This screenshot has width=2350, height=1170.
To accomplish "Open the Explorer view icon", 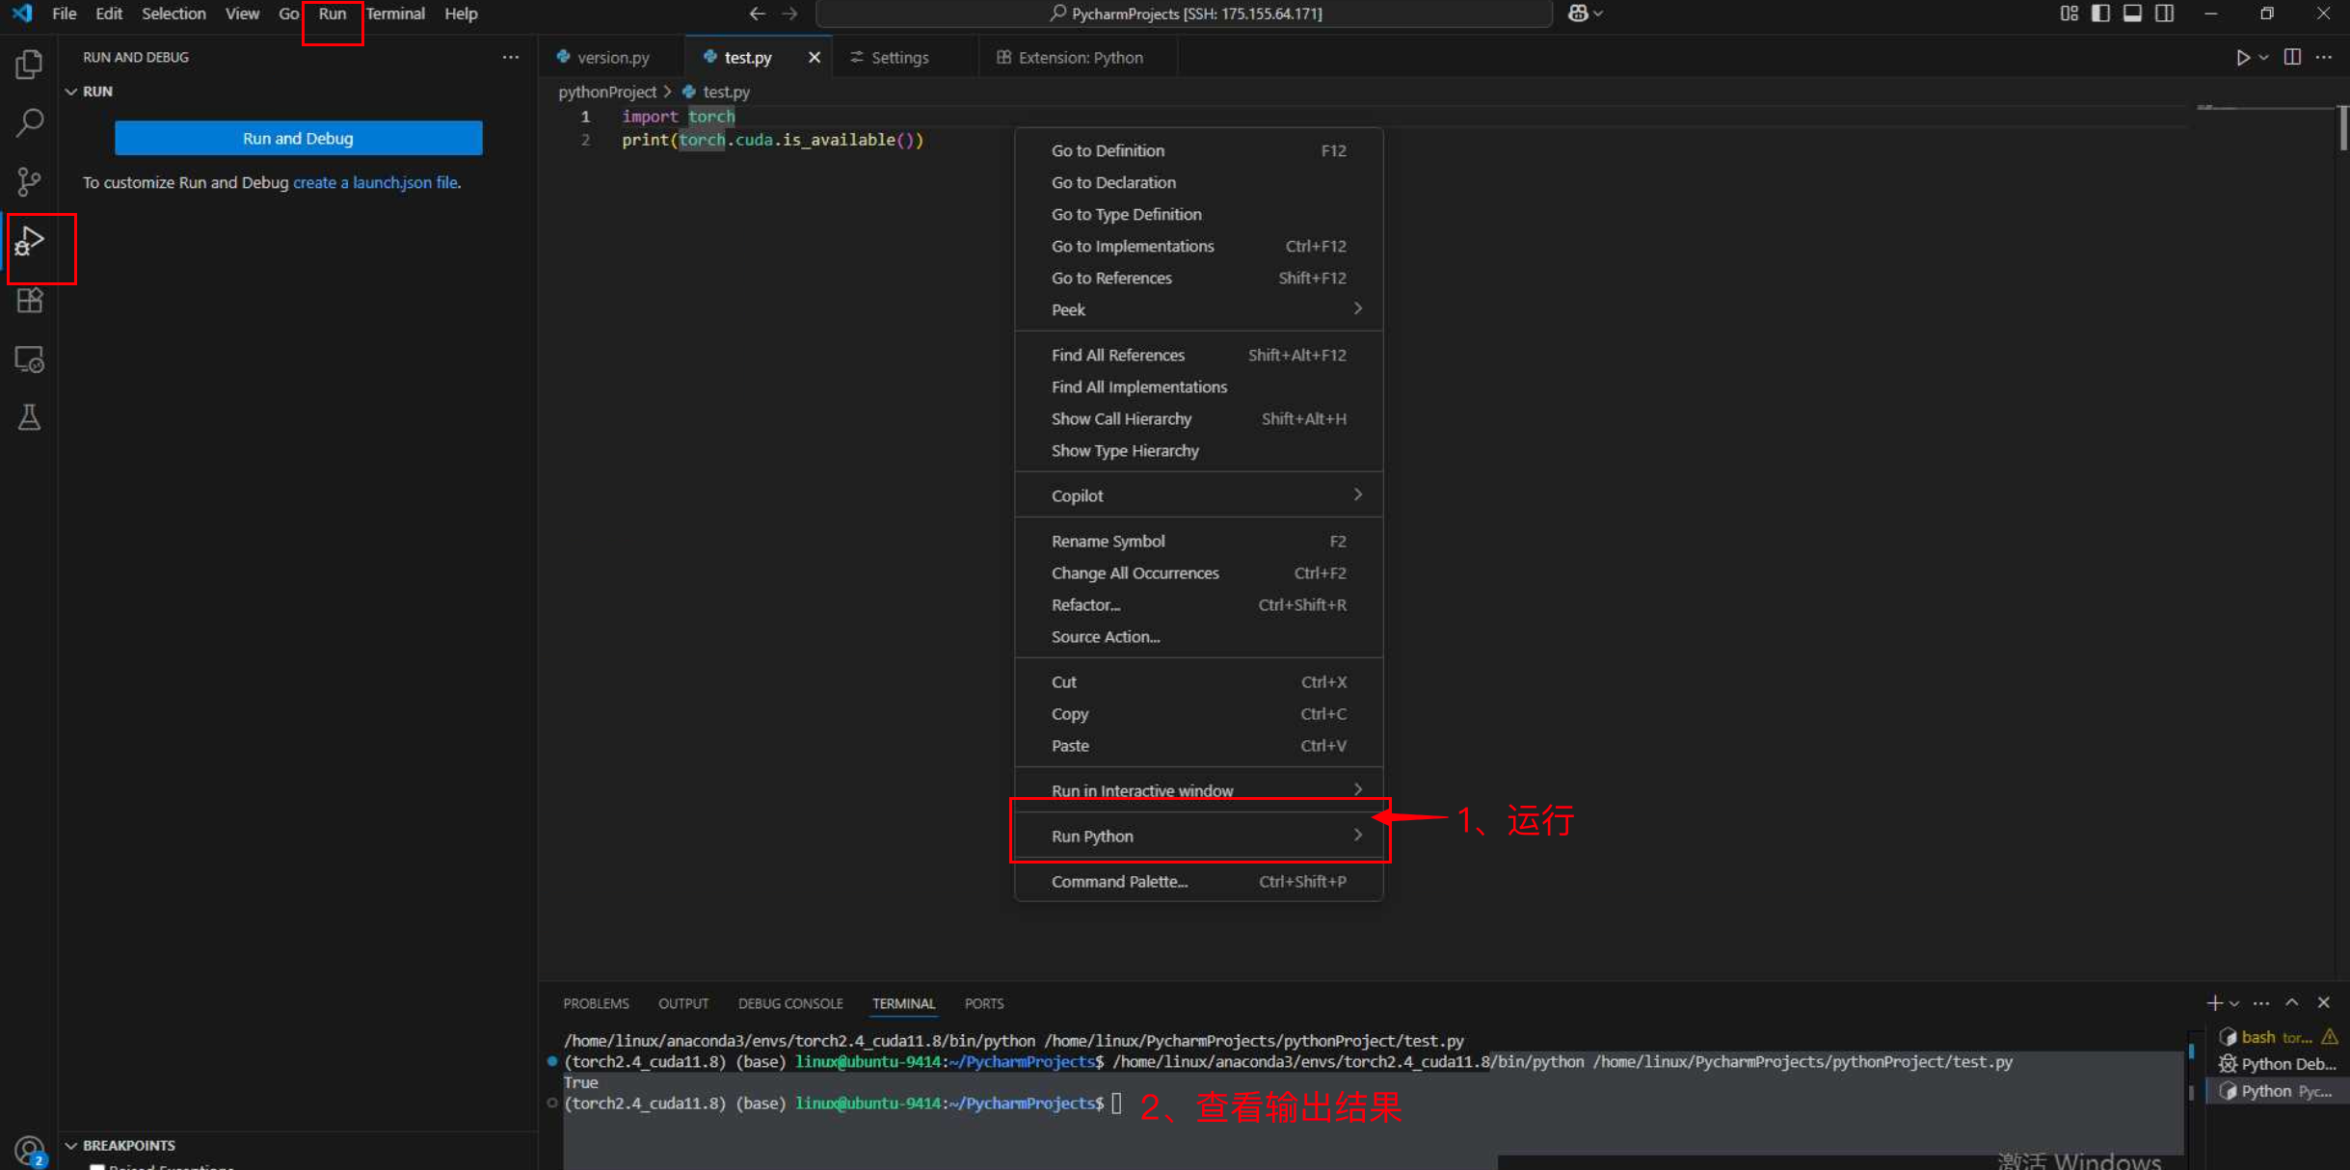I will click(29, 65).
